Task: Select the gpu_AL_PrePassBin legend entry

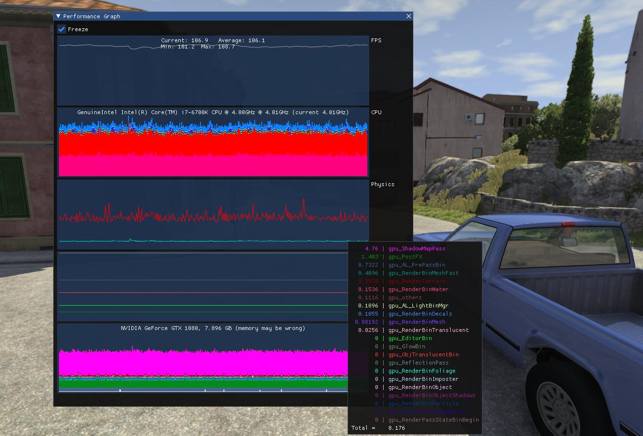Action: [417, 265]
